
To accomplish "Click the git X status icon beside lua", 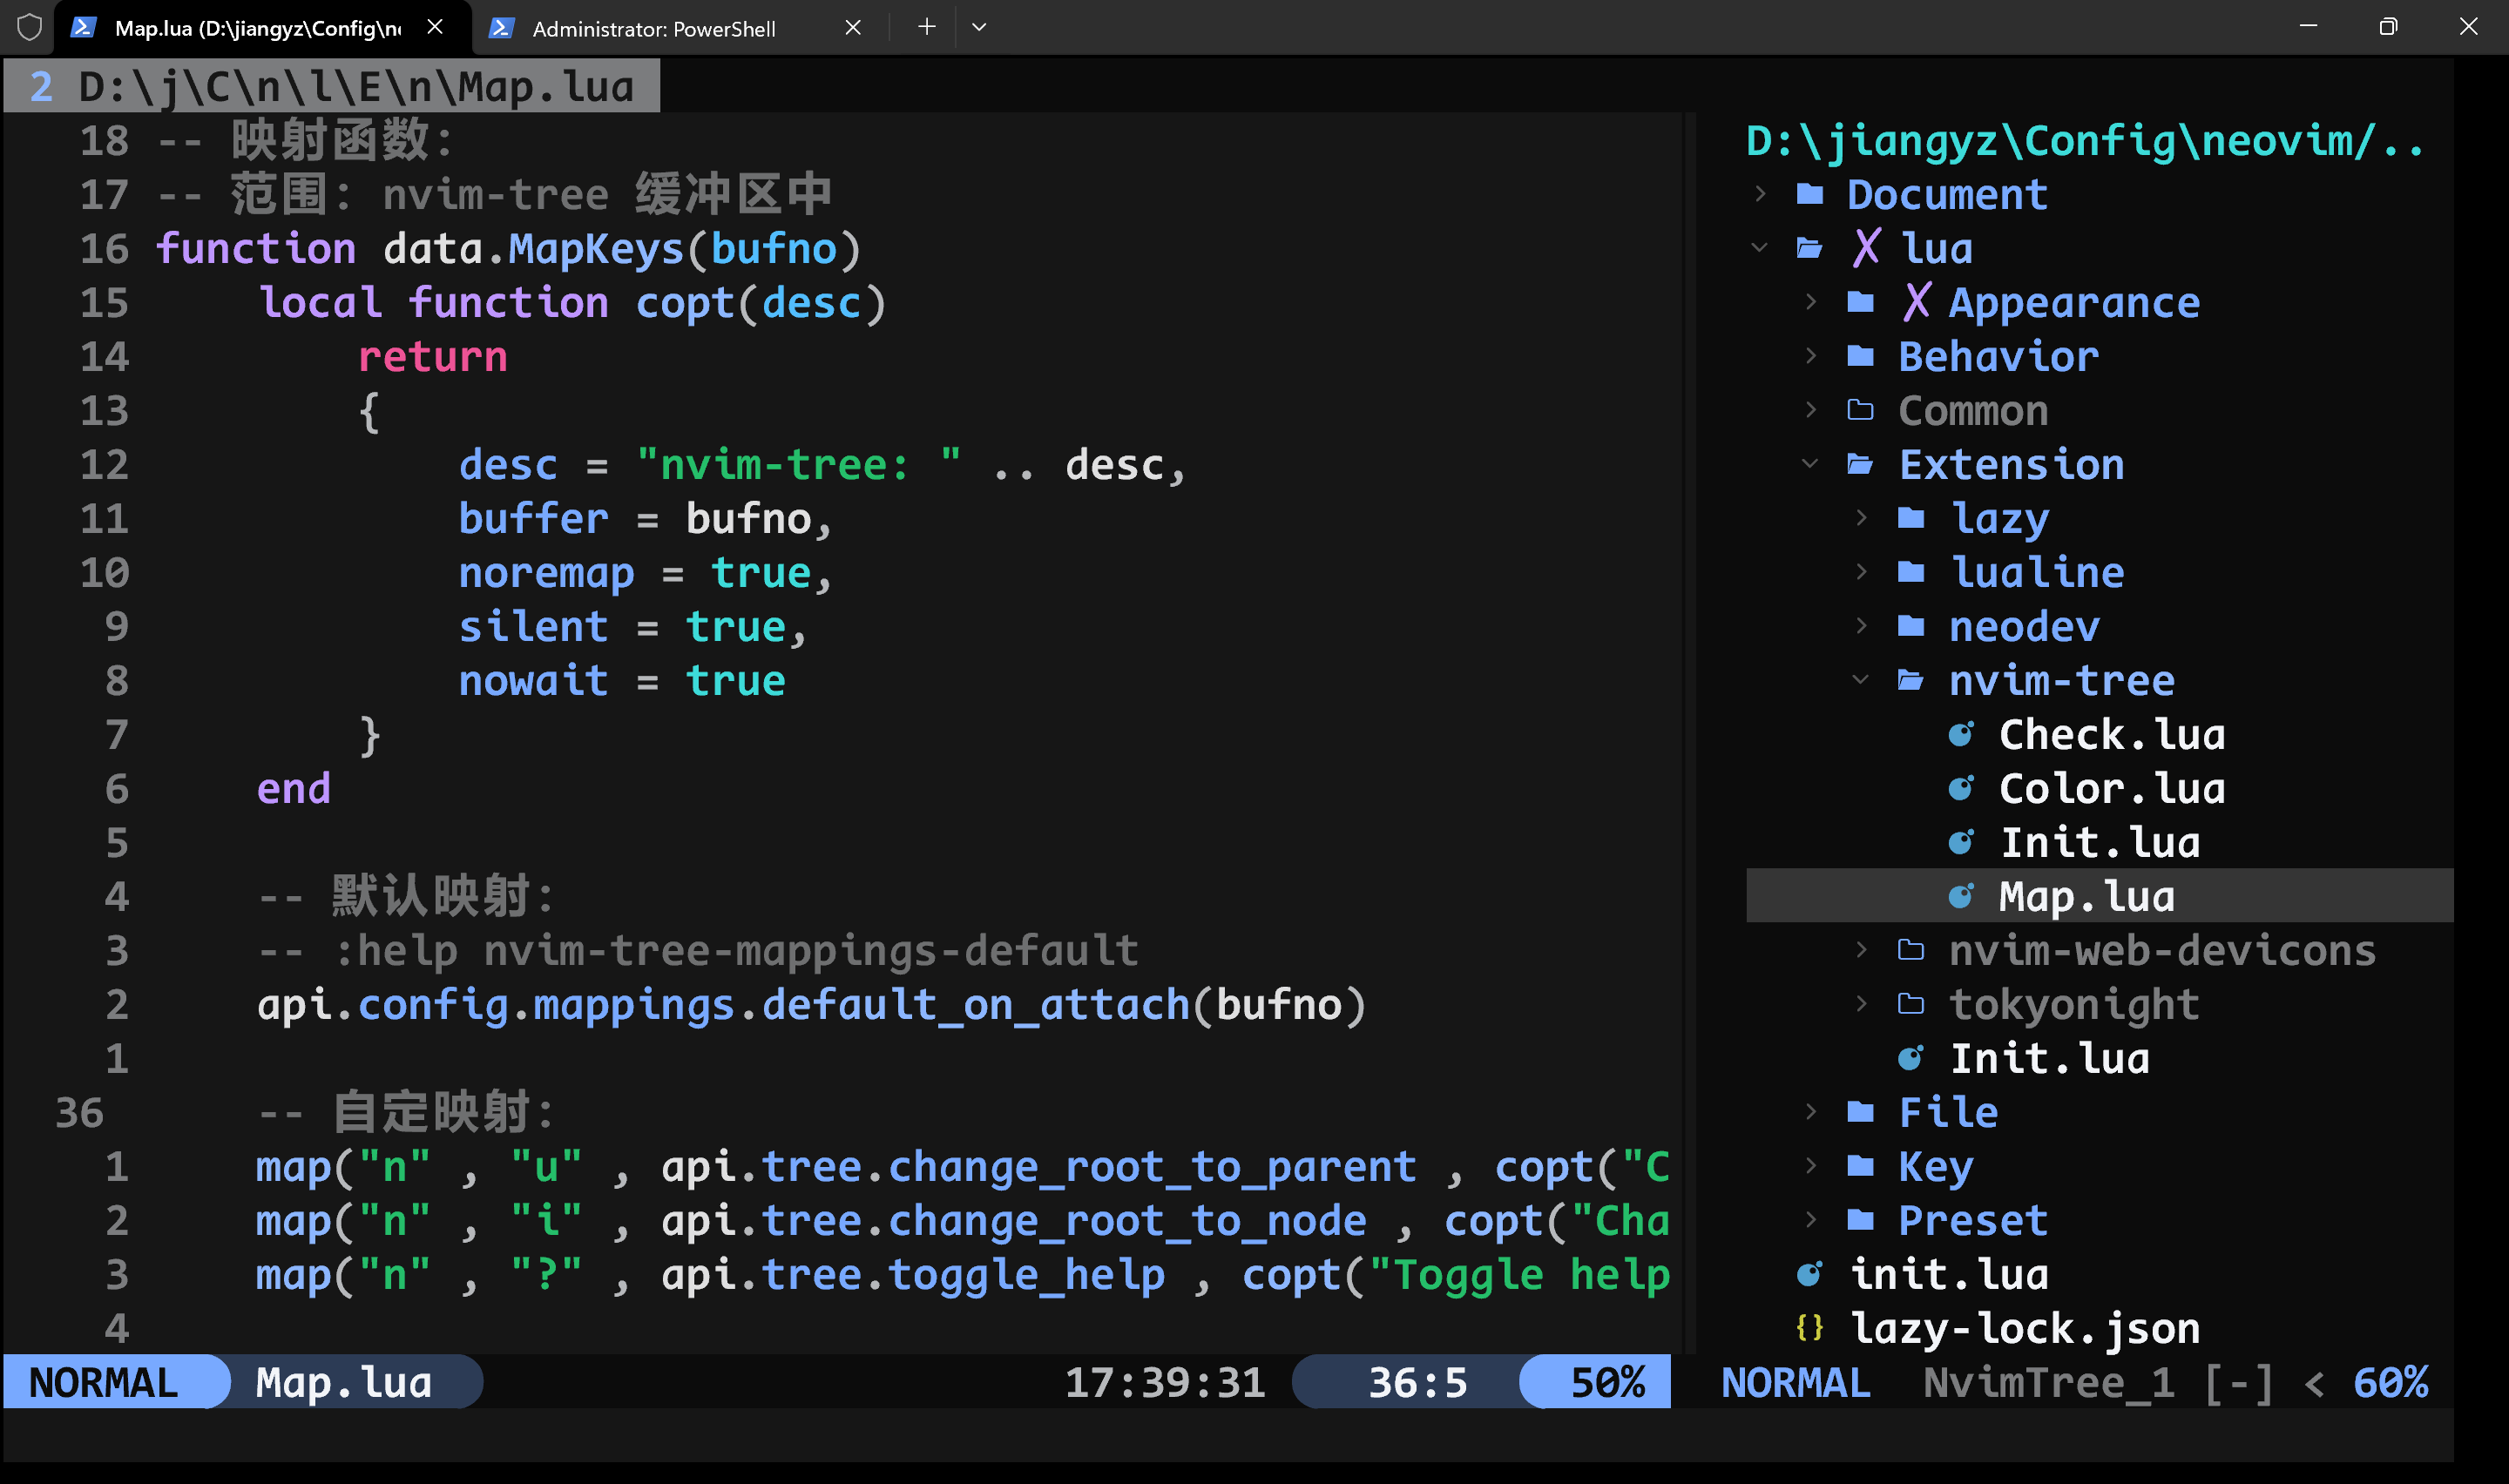I will (1866, 248).
